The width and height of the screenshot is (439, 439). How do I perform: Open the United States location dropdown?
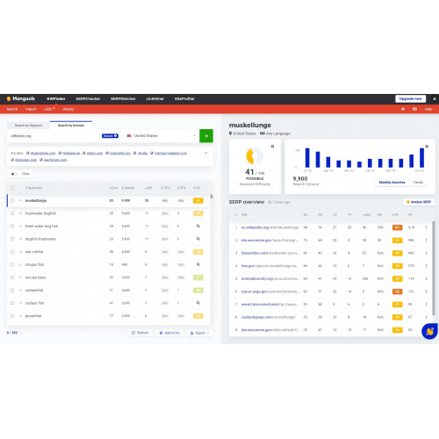(x=161, y=136)
